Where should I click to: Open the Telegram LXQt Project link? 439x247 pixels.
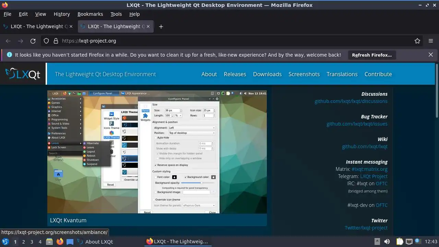tap(374, 176)
